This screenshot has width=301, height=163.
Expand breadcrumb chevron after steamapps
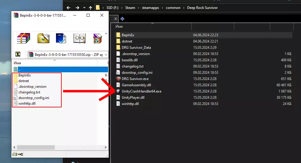[x=162, y=8]
